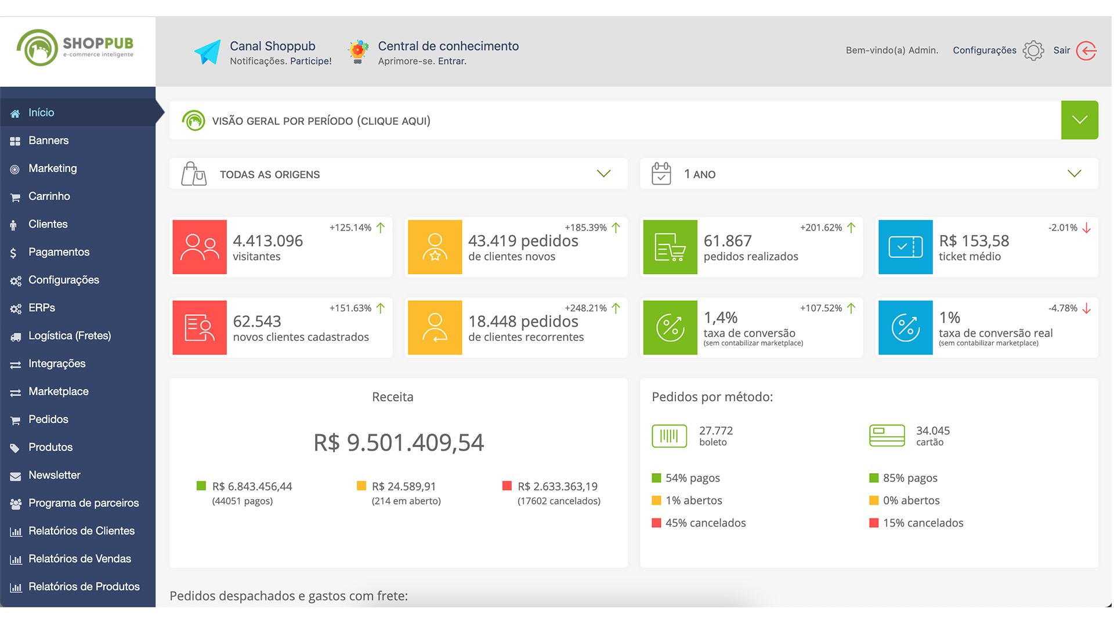The height and width of the screenshot is (627, 1114).
Task: Open Relatórios de Clientes menu item
Action: [78, 531]
